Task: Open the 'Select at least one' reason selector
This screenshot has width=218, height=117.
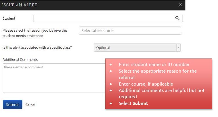Action: pyautogui.click(x=130, y=31)
